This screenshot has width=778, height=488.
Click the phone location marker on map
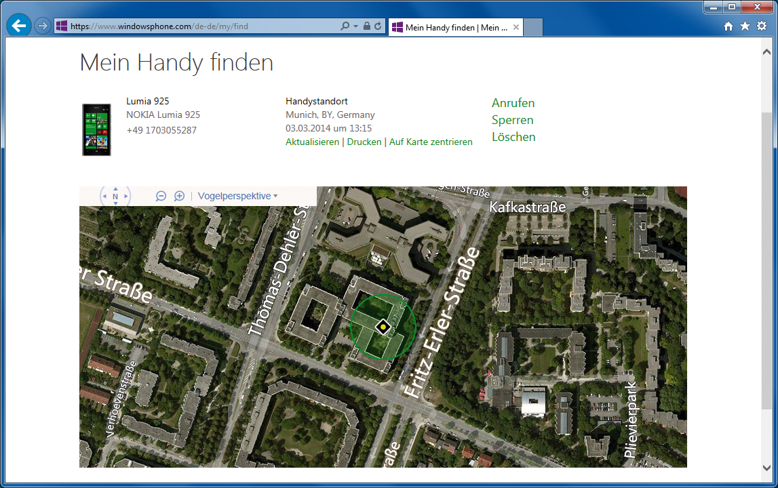click(383, 327)
